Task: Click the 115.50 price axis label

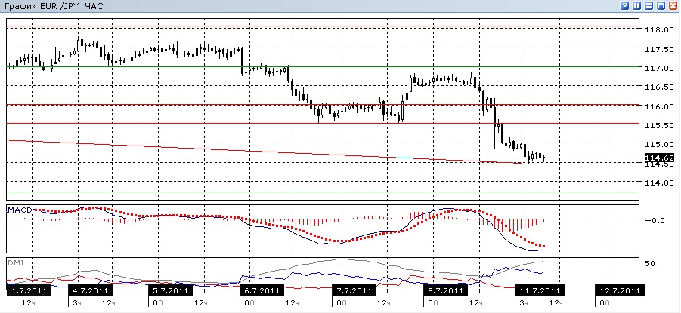Action: tap(658, 126)
